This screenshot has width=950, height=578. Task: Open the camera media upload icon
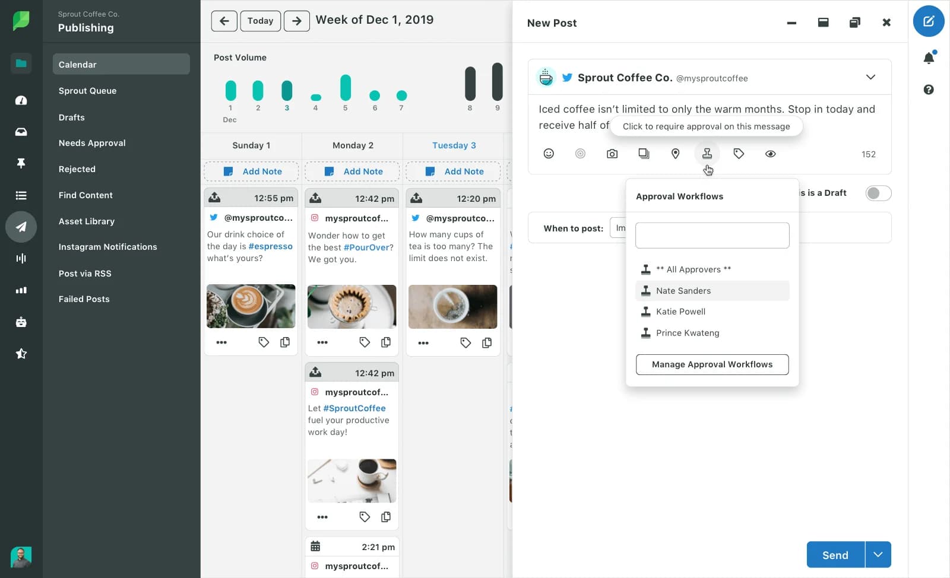(x=612, y=154)
